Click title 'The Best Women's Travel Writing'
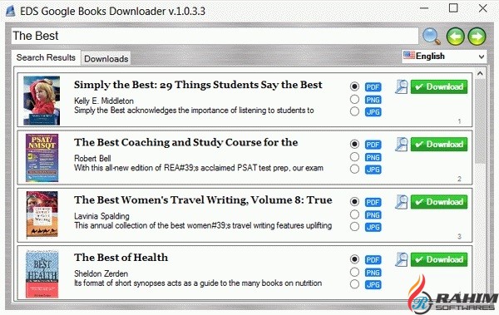This screenshot has height=315, width=499. tap(203, 200)
